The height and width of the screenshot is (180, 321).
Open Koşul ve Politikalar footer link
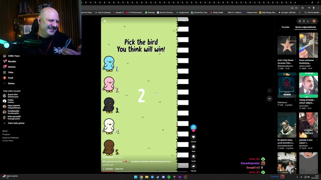11,138
